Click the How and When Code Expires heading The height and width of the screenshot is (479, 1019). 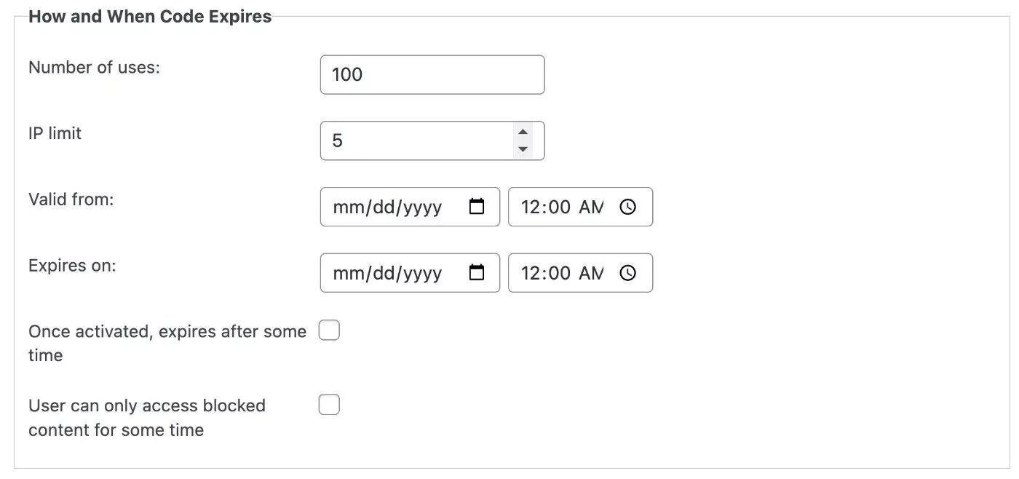(150, 16)
